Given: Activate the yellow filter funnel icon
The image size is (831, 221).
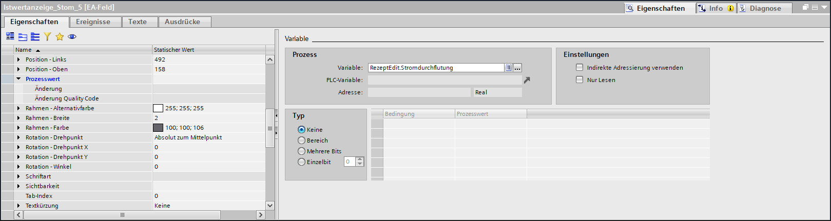Looking at the screenshot, I should coord(47,36).
